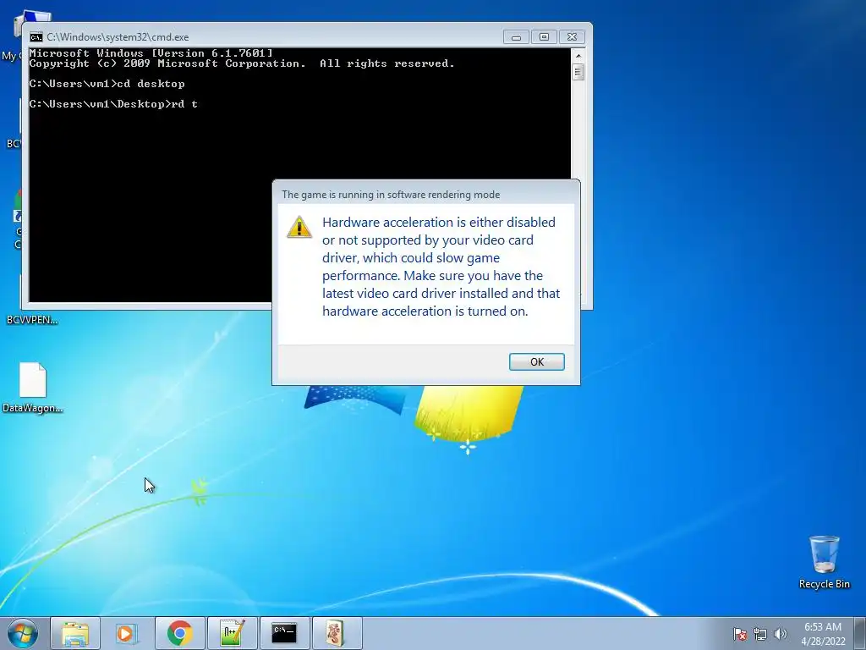Switch to cmd.exe taskbar button
This screenshot has width=866, height=650.
(x=284, y=633)
